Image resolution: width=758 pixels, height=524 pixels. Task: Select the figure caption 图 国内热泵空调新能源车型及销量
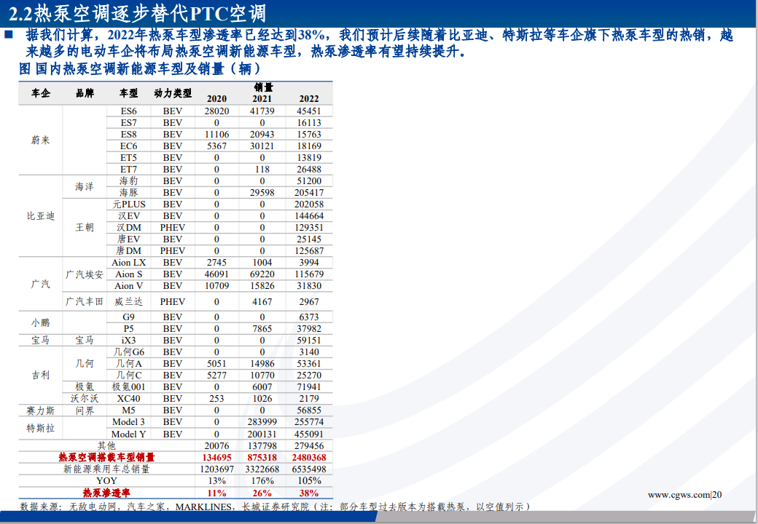[139, 69]
